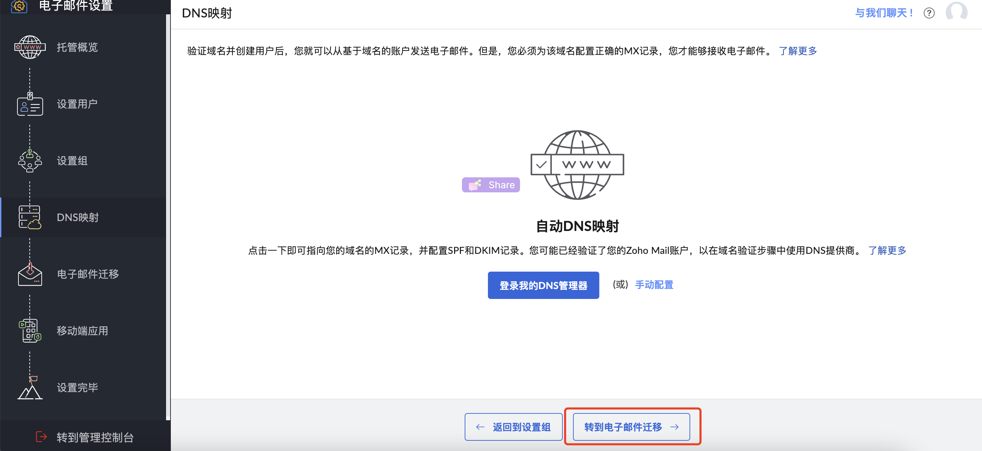Open help via question mark icon

coord(929,13)
